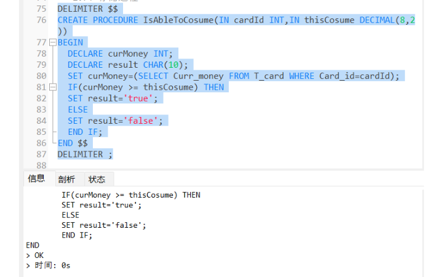This screenshot has height=277, width=443.
Task: Click END IF; line in editor
Action: (x=85, y=132)
